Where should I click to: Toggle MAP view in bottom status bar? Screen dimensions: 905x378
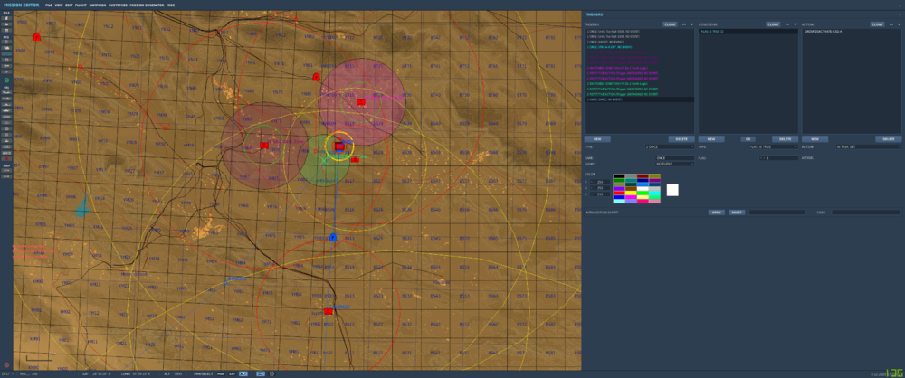[x=221, y=373]
